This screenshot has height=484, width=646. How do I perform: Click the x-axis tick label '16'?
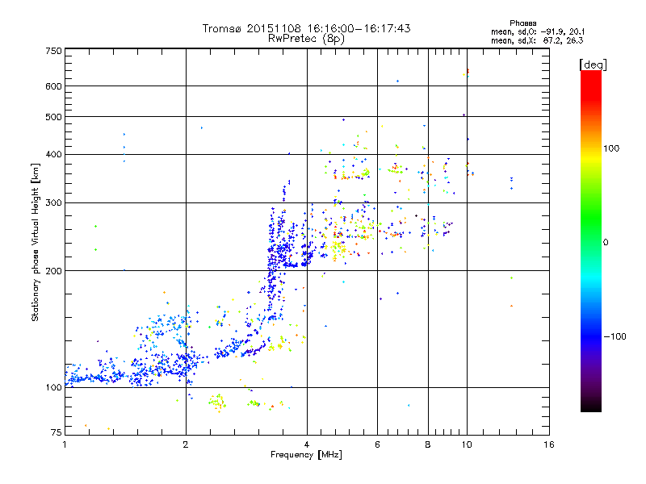tap(549, 444)
